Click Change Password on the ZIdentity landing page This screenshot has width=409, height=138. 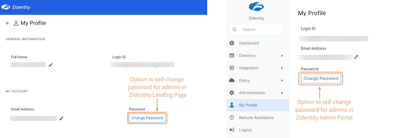[x=147, y=118]
